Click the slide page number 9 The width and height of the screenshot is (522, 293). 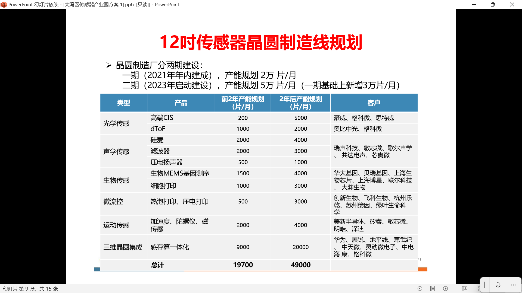pos(420,260)
